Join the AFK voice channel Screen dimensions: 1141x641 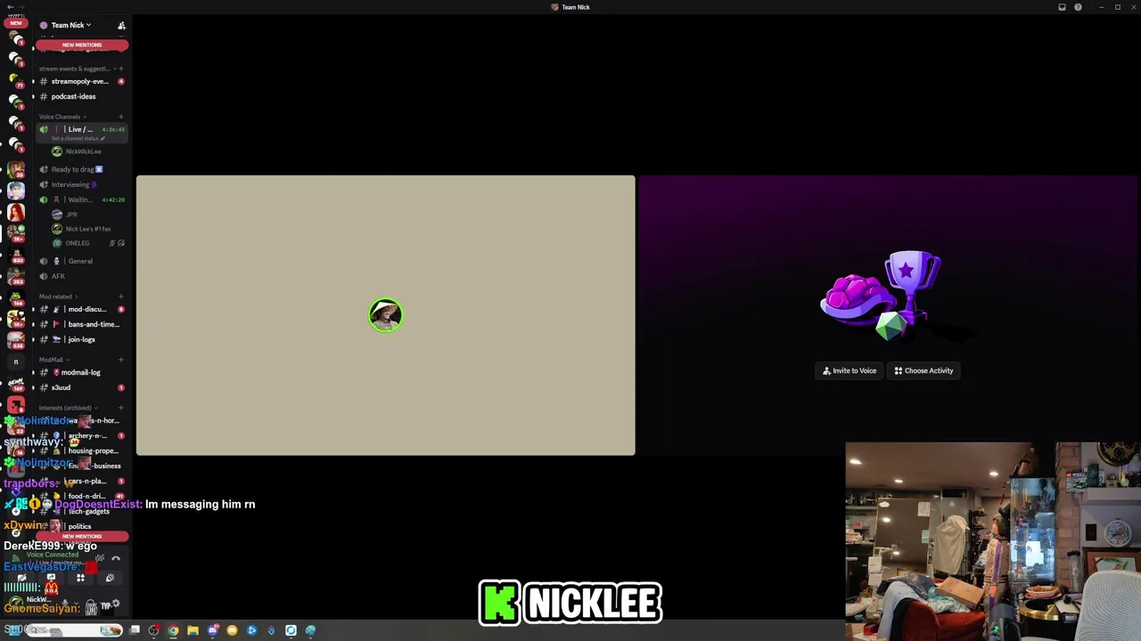point(82,276)
